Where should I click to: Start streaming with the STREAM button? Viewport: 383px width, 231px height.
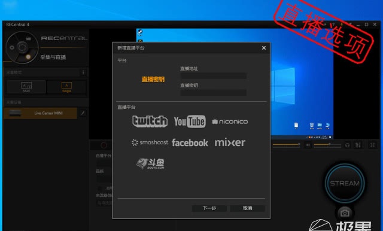click(345, 183)
